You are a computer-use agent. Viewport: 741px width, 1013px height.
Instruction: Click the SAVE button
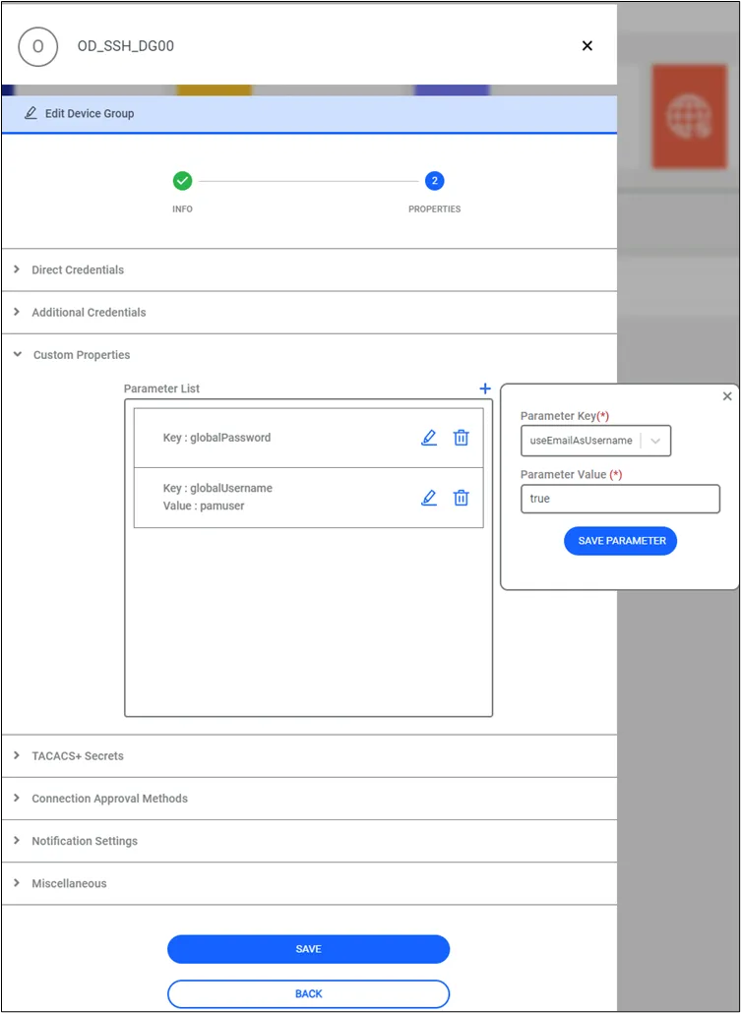pos(308,949)
